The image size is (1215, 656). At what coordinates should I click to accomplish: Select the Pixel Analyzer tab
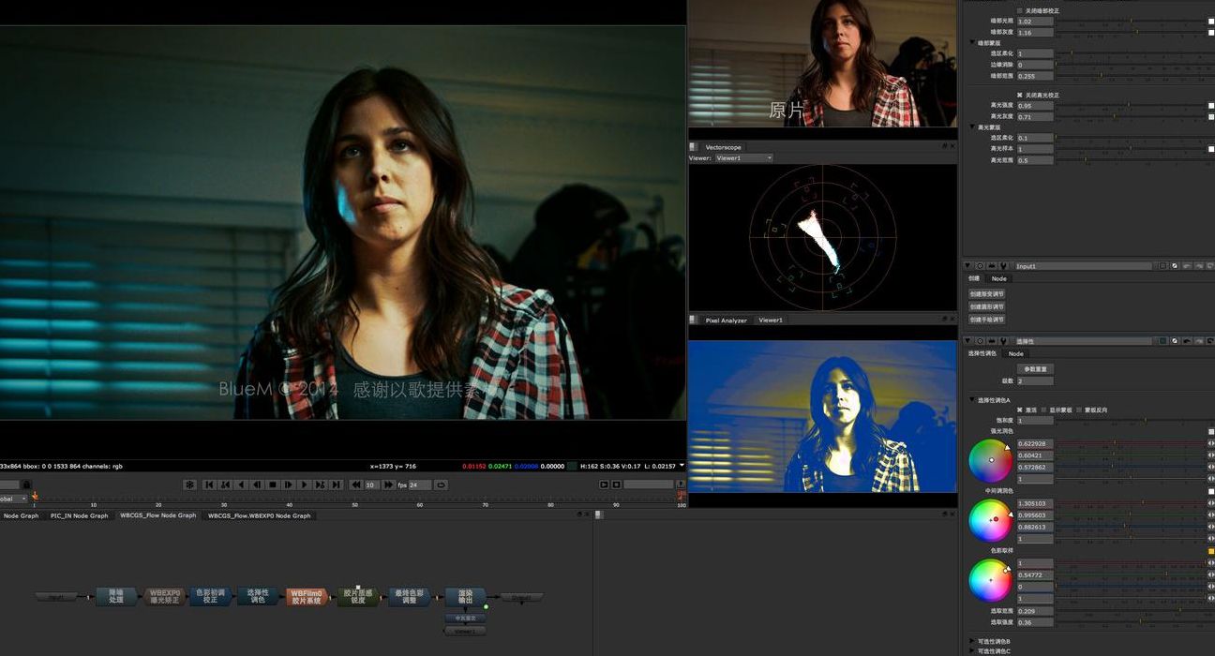pos(726,321)
